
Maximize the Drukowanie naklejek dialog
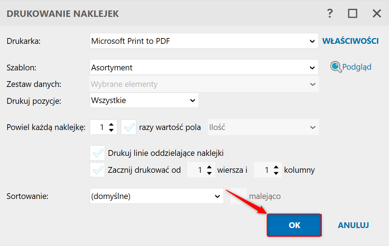tap(353, 14)
